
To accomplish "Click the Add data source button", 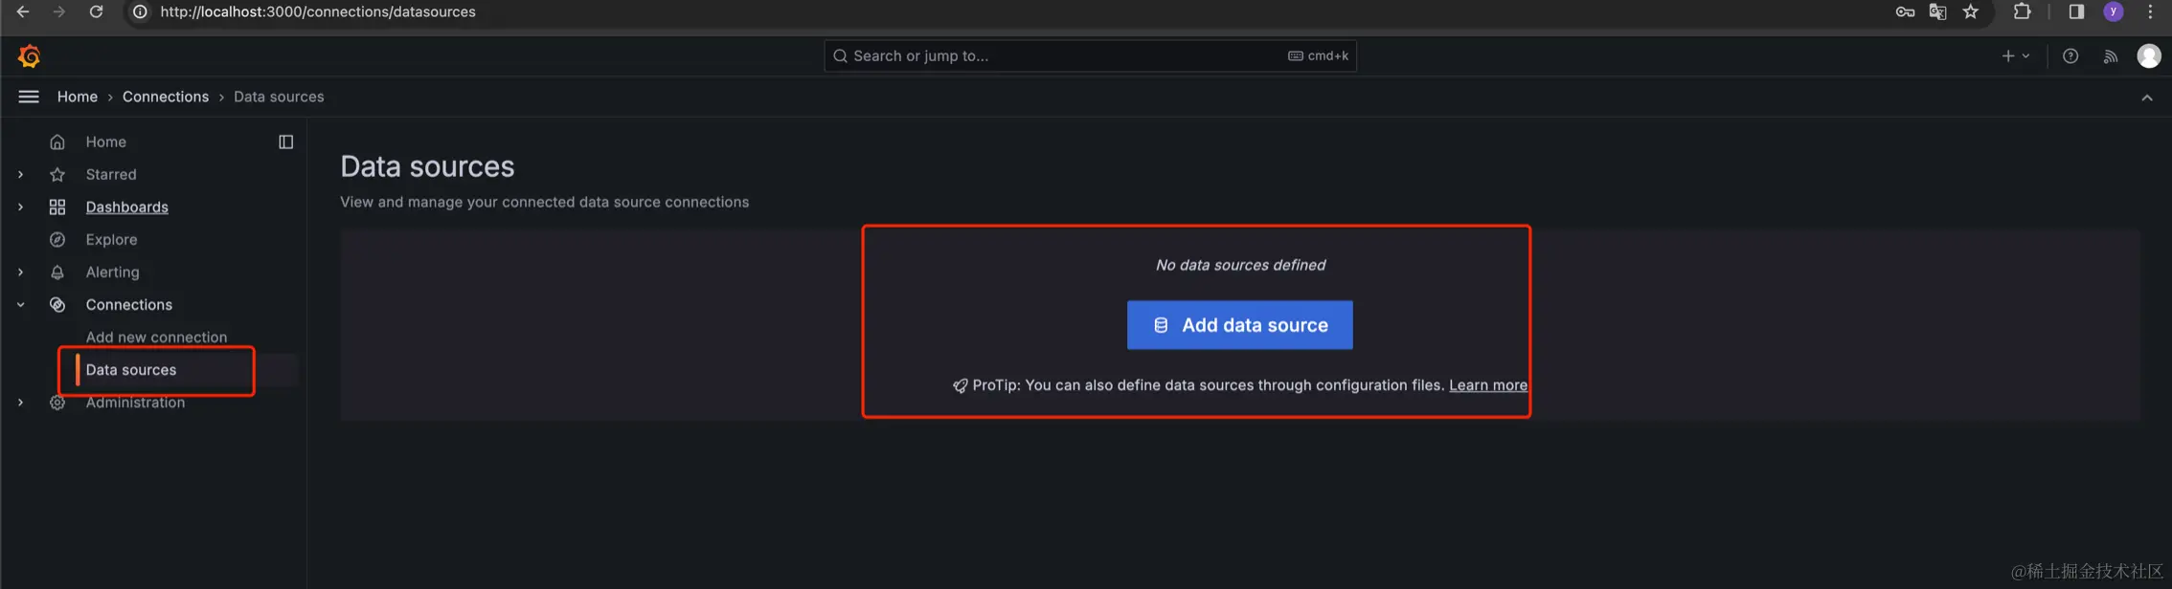I will point(1239,325).
